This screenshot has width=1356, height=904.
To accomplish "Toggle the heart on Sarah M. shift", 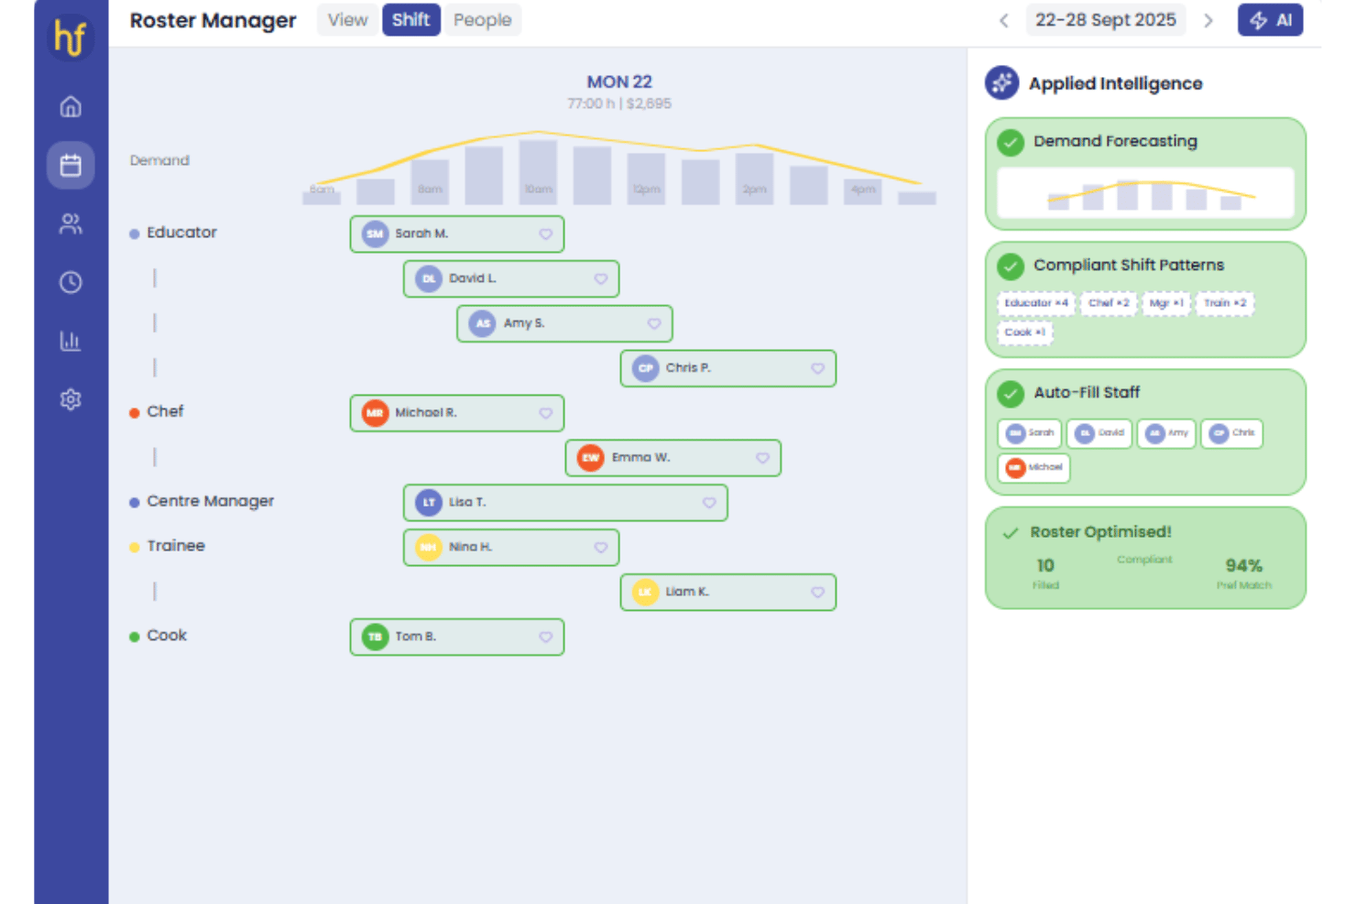I will coord(545,234).
